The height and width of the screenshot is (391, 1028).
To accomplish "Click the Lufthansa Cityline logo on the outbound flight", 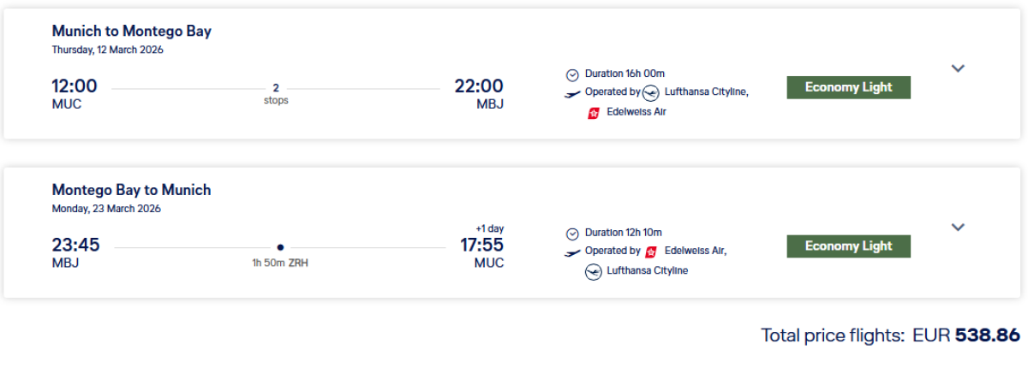I will (651, 92).
